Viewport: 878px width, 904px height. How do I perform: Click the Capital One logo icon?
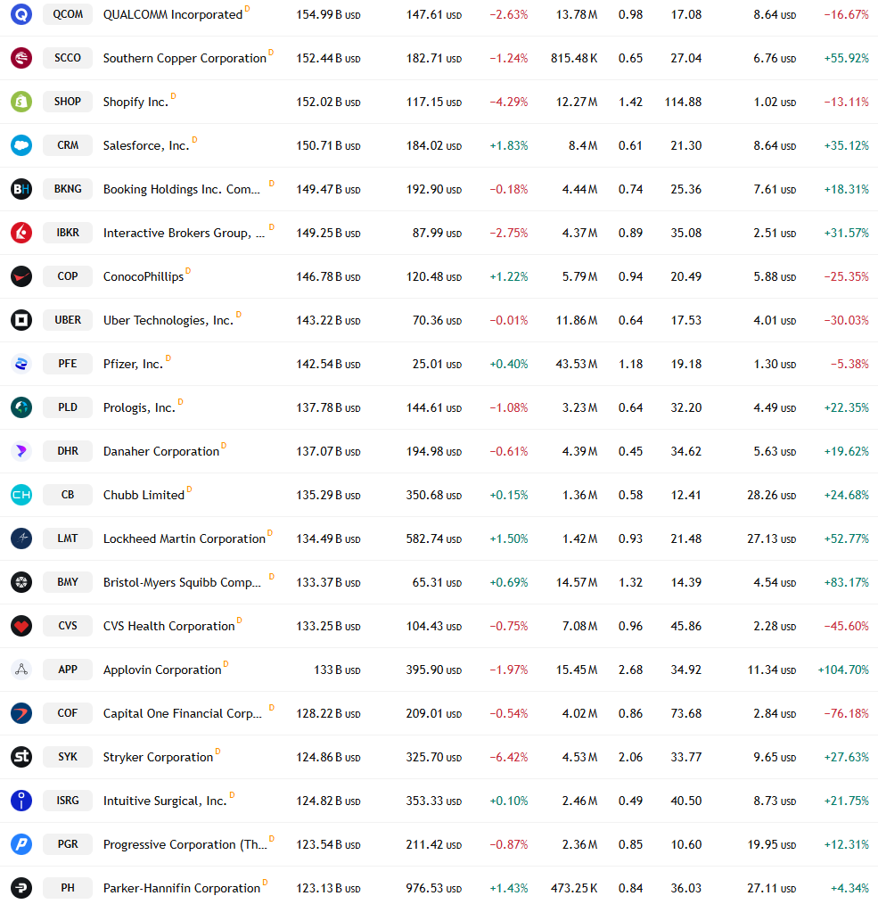21,713
